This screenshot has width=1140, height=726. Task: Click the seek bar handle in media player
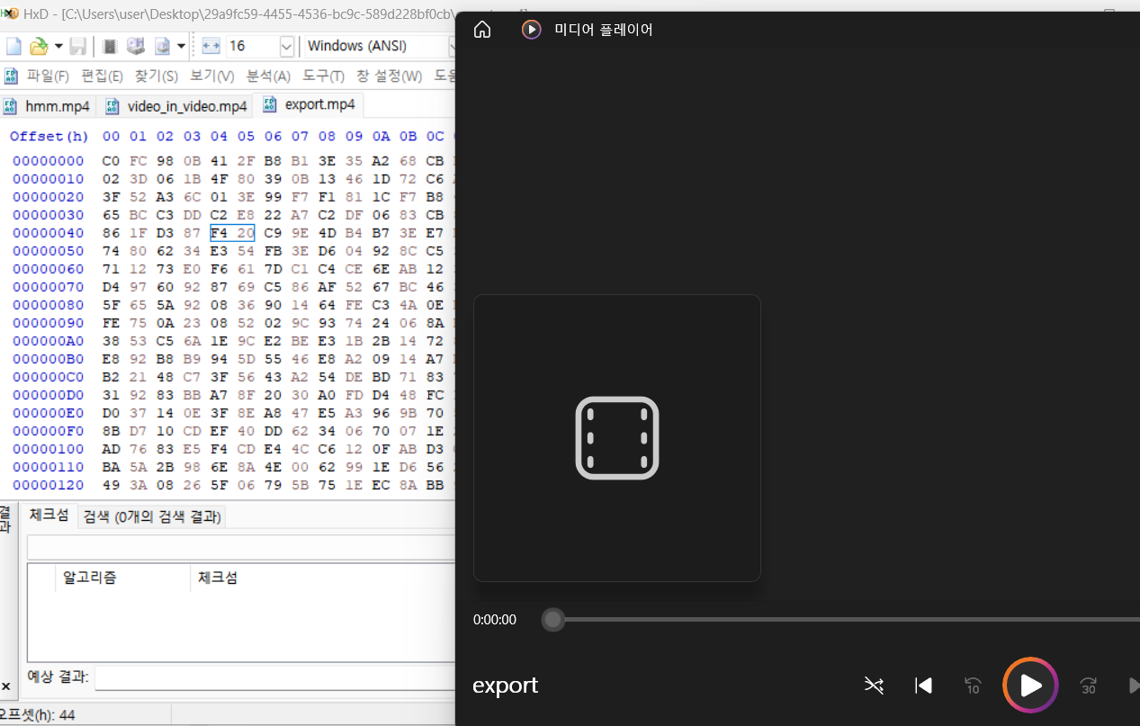552,620
